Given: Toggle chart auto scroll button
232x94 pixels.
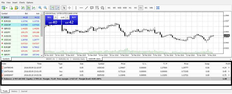Looking at the screenshot, I should tap(52, 8).
